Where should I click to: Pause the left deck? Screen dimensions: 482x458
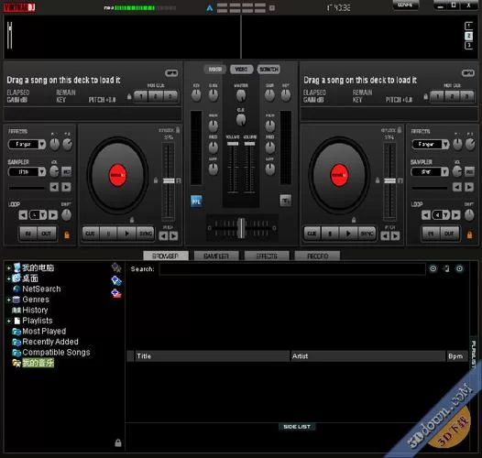coord(108,234)
